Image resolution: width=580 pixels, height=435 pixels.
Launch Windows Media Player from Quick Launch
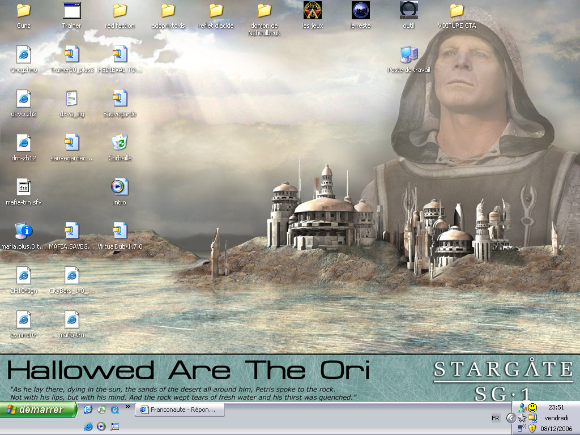tap(101, 427)
